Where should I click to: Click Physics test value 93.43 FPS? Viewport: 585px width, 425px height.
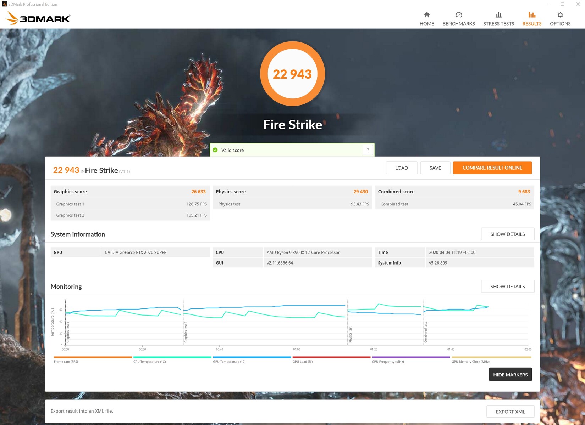point(360,204)
